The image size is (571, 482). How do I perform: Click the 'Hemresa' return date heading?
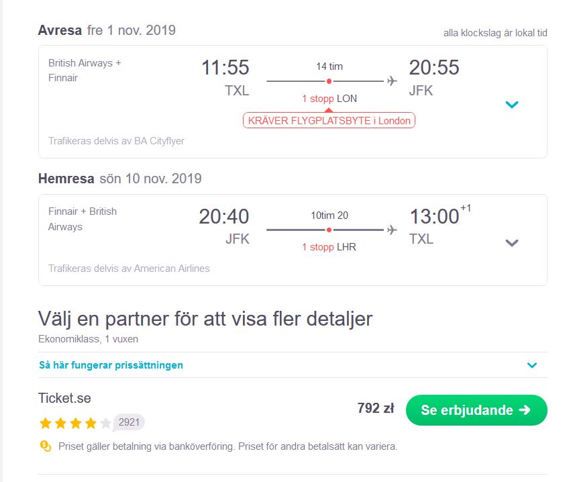(120, 179)
